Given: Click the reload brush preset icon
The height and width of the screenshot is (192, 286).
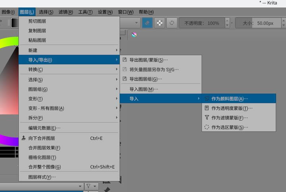Looking at the screenshot, I should 172,23.
